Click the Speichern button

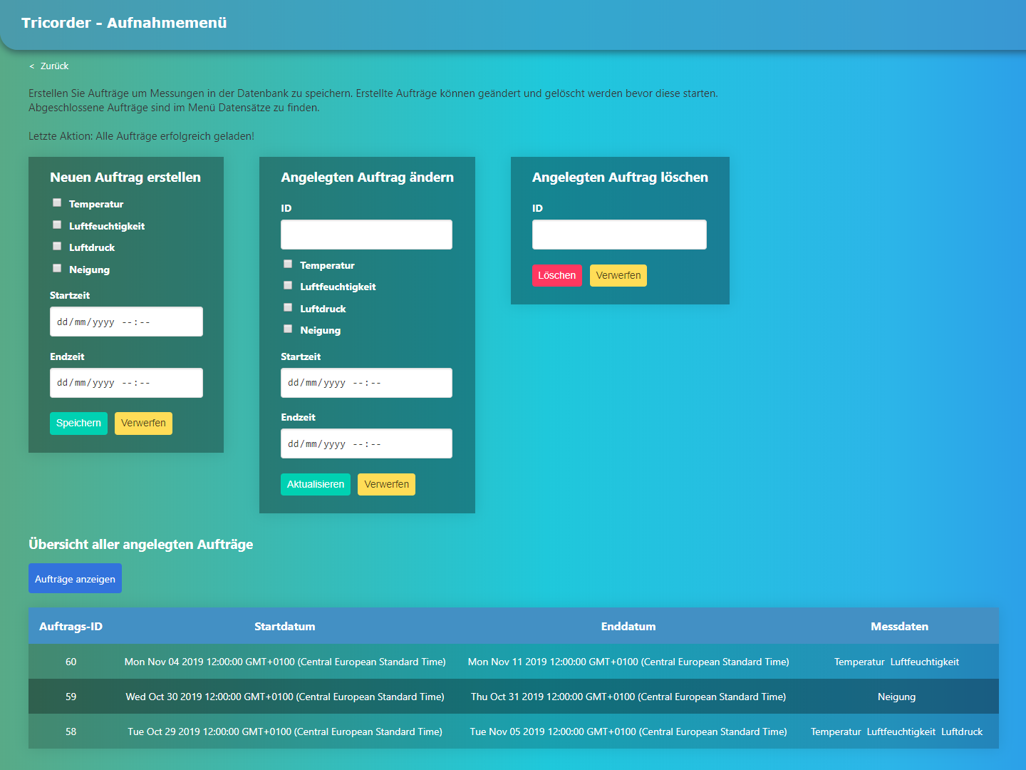tap(78, 423)
